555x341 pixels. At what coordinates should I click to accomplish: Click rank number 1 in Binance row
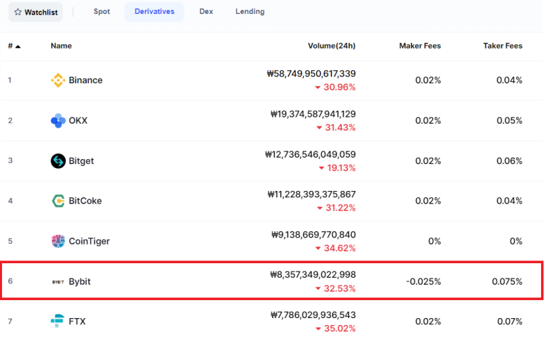[x=10, y=80]
